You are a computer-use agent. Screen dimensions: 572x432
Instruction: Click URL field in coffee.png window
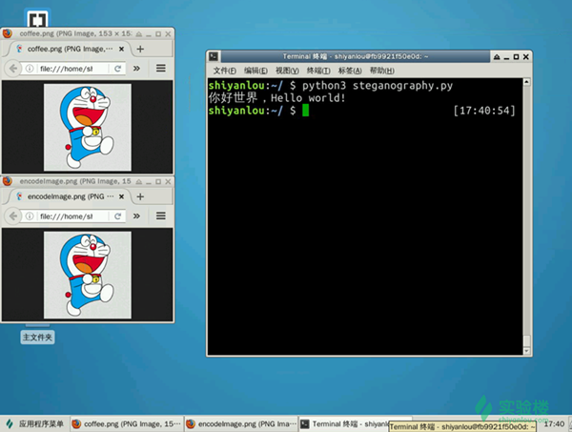click(73, 69)
